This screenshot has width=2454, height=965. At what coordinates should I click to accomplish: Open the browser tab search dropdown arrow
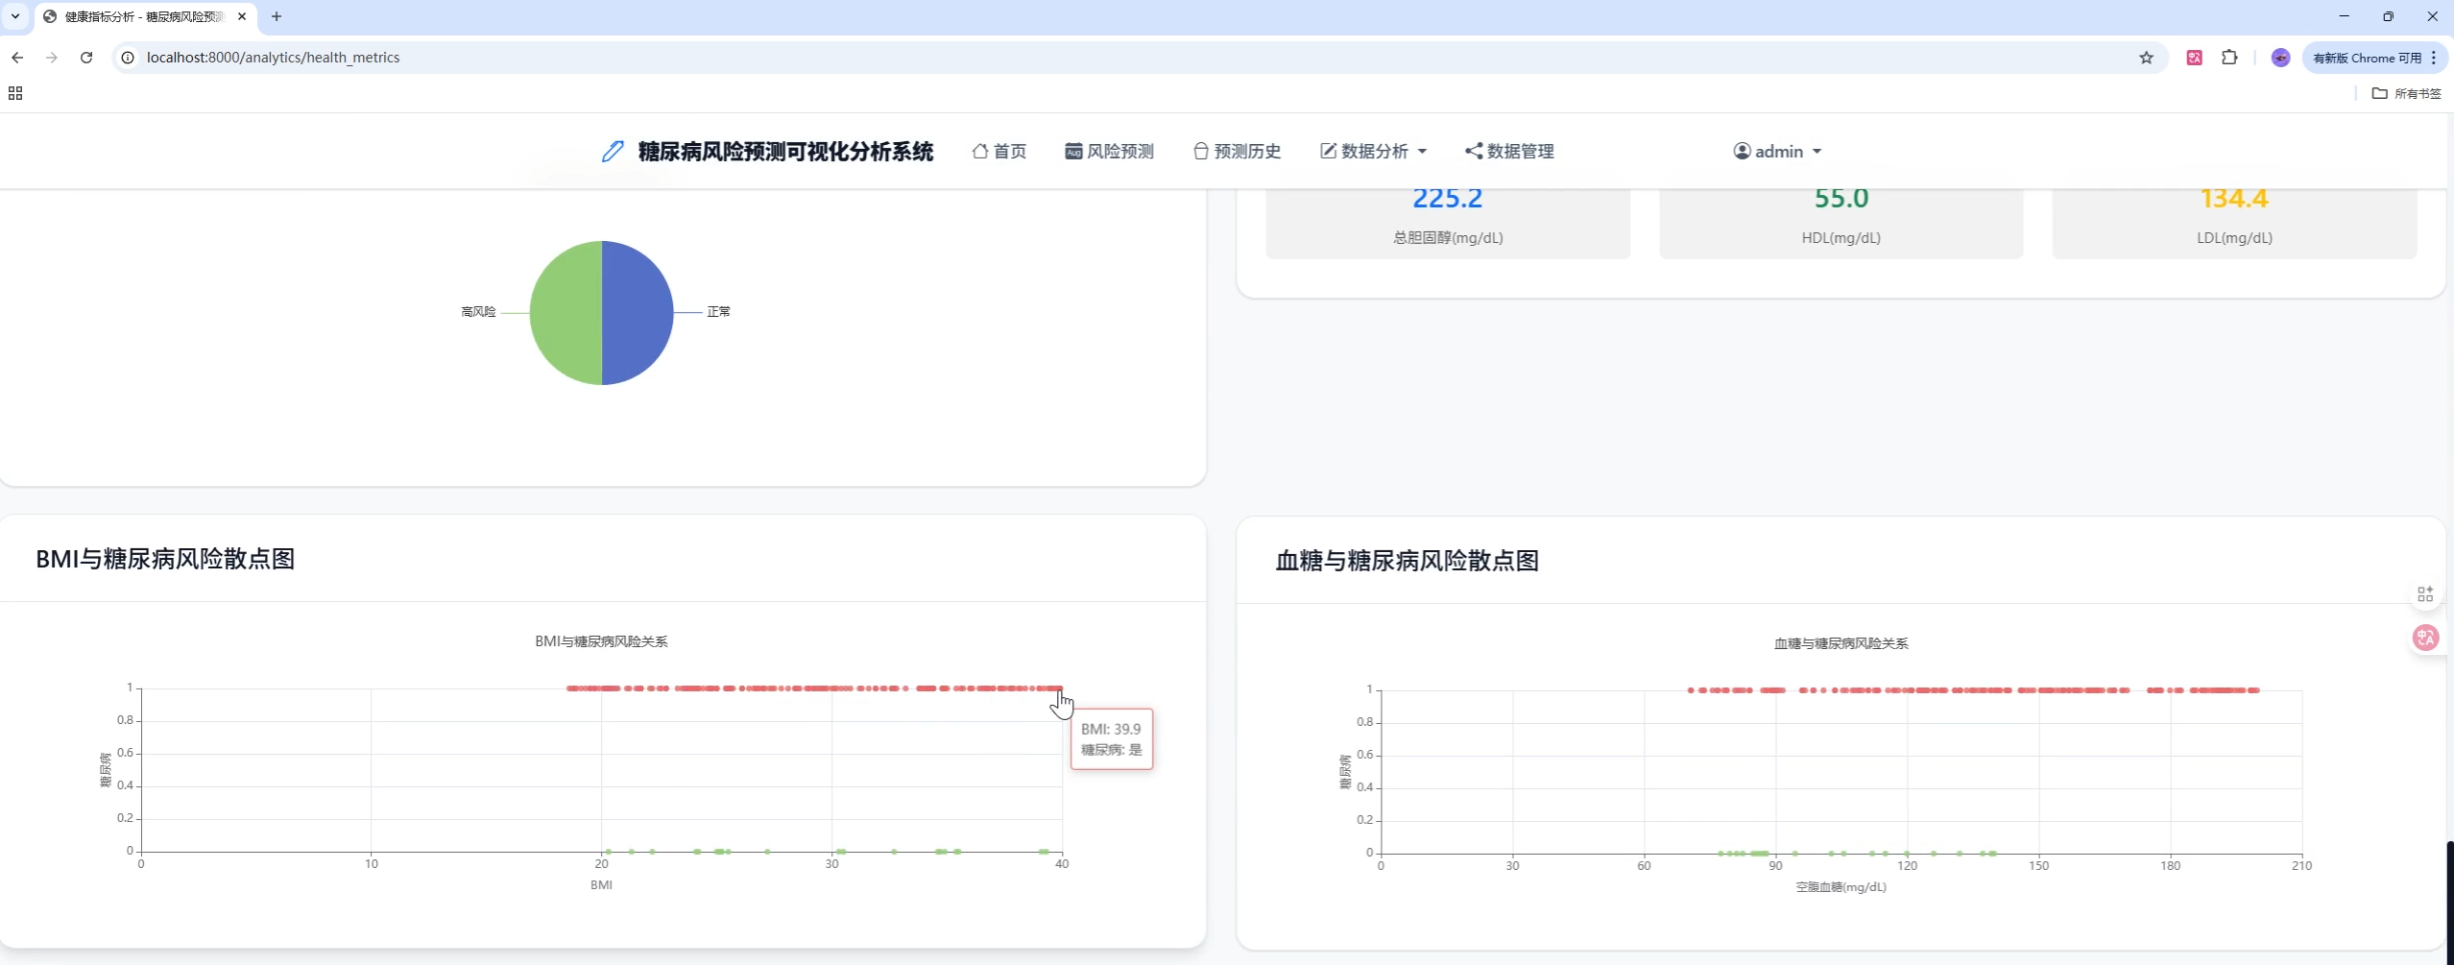tap(14, 16)
